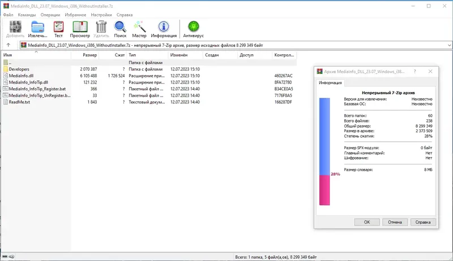
Task: Click packed size 1 726 524
Action: [116, 76]
